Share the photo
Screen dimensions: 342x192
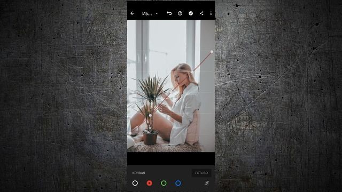[x=201, y=13]
